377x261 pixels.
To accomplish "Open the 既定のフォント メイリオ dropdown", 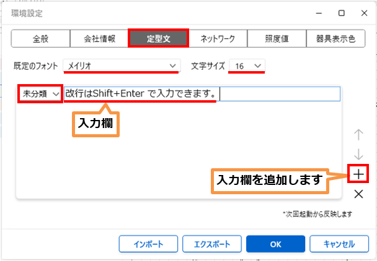I will 122,64.
